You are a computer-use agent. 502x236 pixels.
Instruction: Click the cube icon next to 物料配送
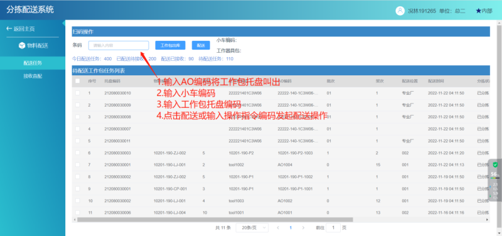click(x=22, y=45)
